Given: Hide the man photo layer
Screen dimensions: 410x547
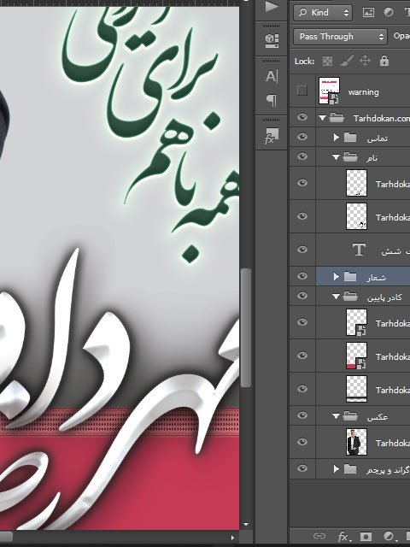Looking at the screenshot, I should [302, 442].
